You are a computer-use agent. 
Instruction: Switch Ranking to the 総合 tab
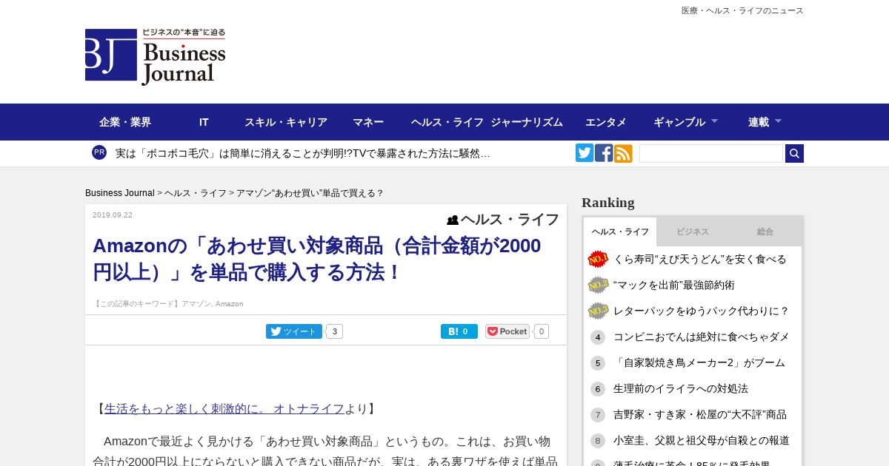coord(765,232)
